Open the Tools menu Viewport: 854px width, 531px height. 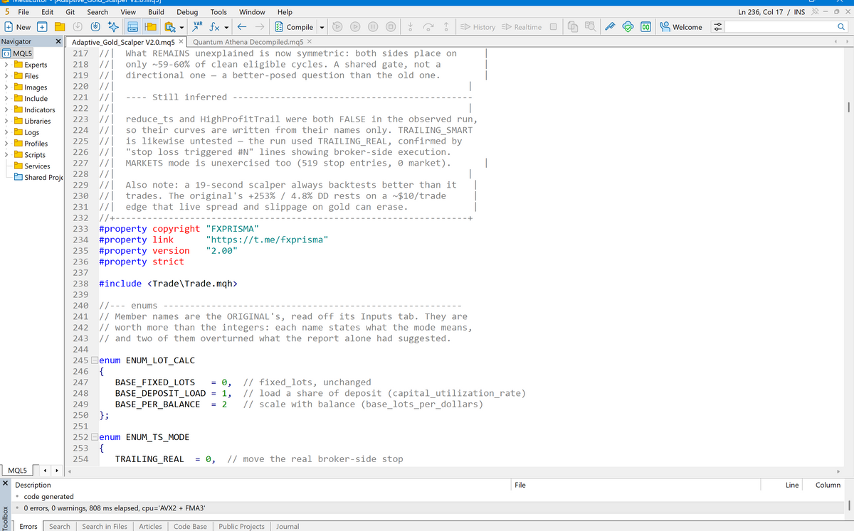coord(218,12)
